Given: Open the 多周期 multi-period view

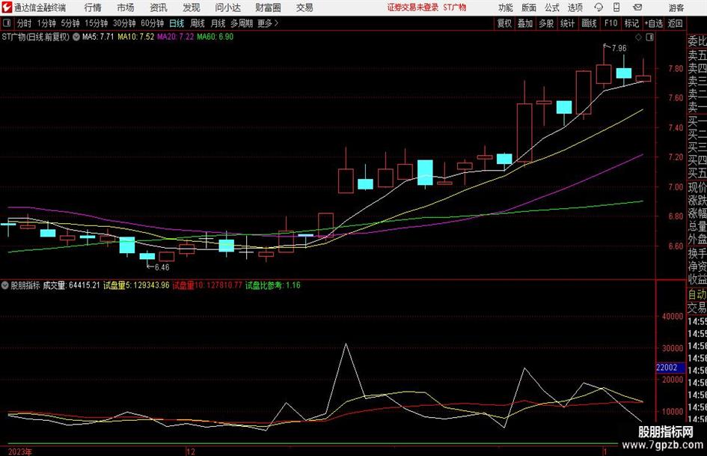Looking at the screenshot, I should [x=242, y=23].
